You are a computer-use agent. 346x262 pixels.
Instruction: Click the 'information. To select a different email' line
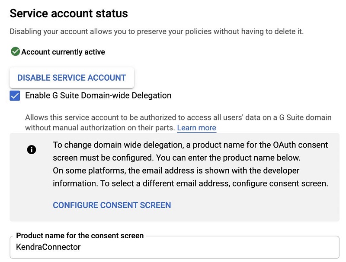190,183
